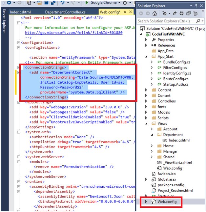Collapse the <configuration> outlining region
Screen dimensions: 206x212
(x=19, y=42)
